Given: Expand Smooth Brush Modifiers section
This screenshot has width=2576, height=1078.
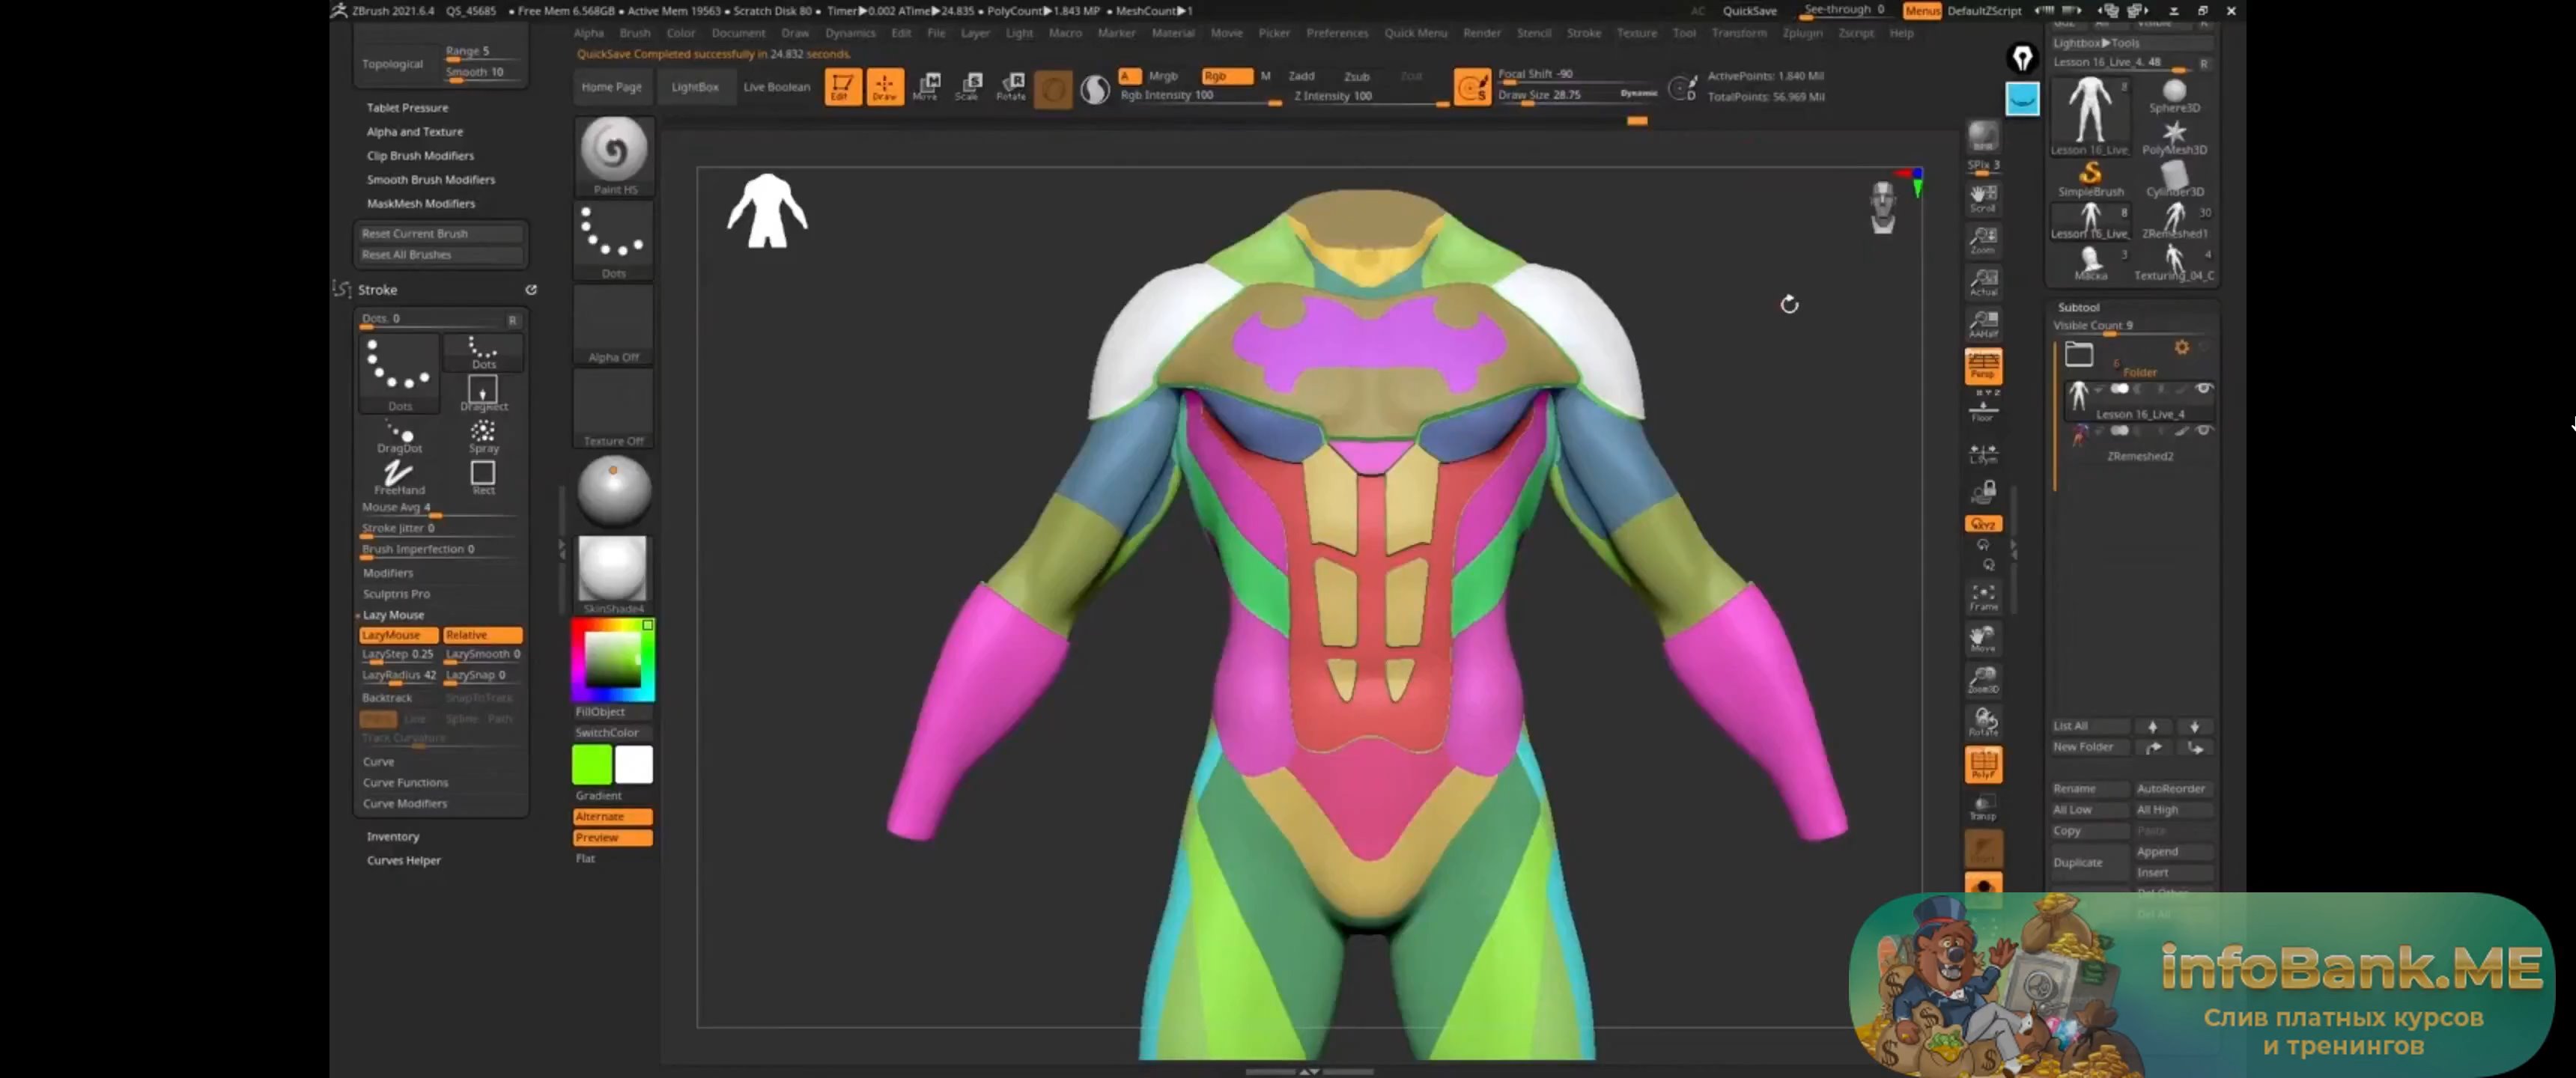Looking at the screenshot, I should pyautogui.click(x=431, y=179).
